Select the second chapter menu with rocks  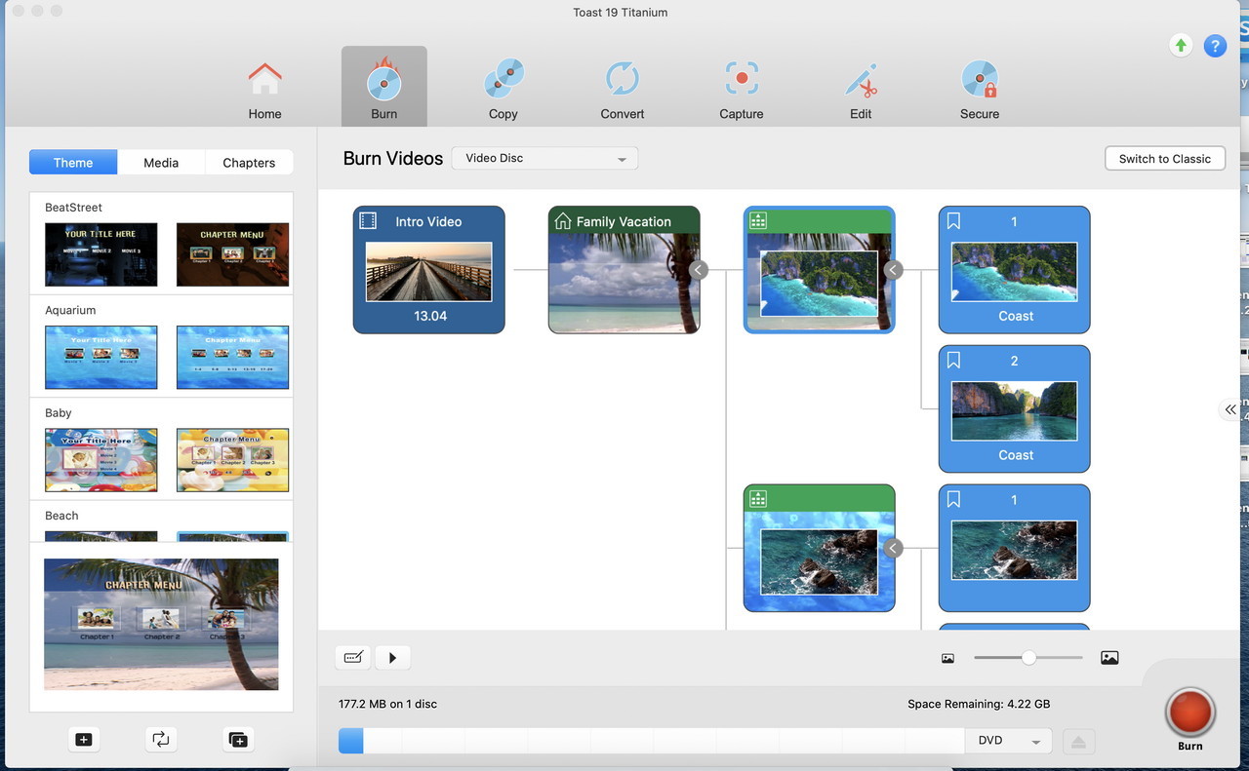[x=820, y=548]
